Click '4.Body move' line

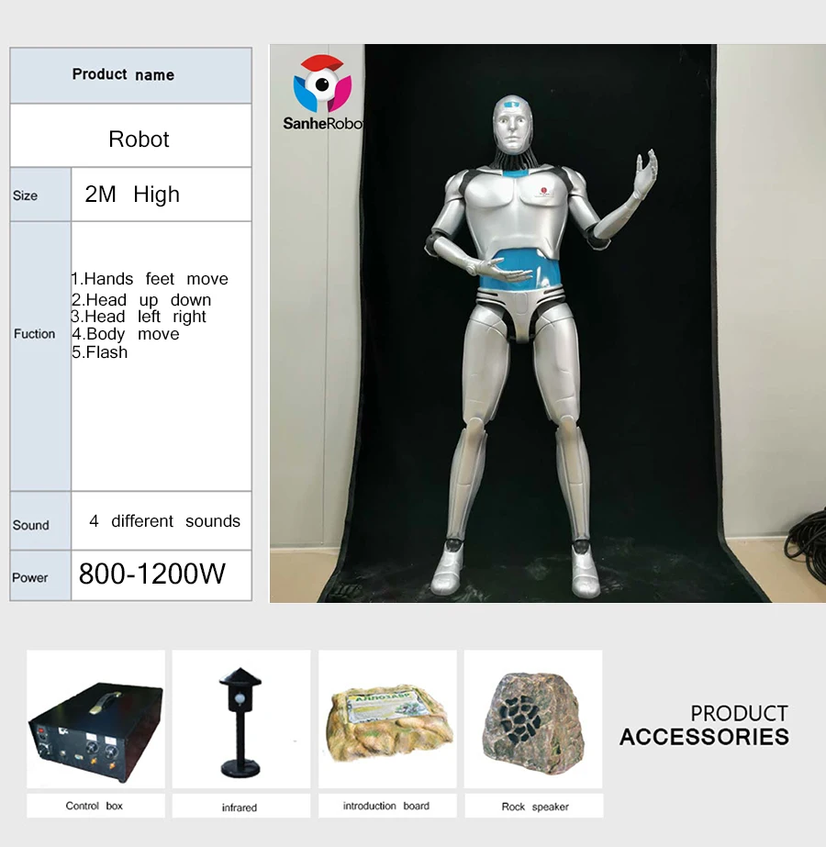click(126, 334)
